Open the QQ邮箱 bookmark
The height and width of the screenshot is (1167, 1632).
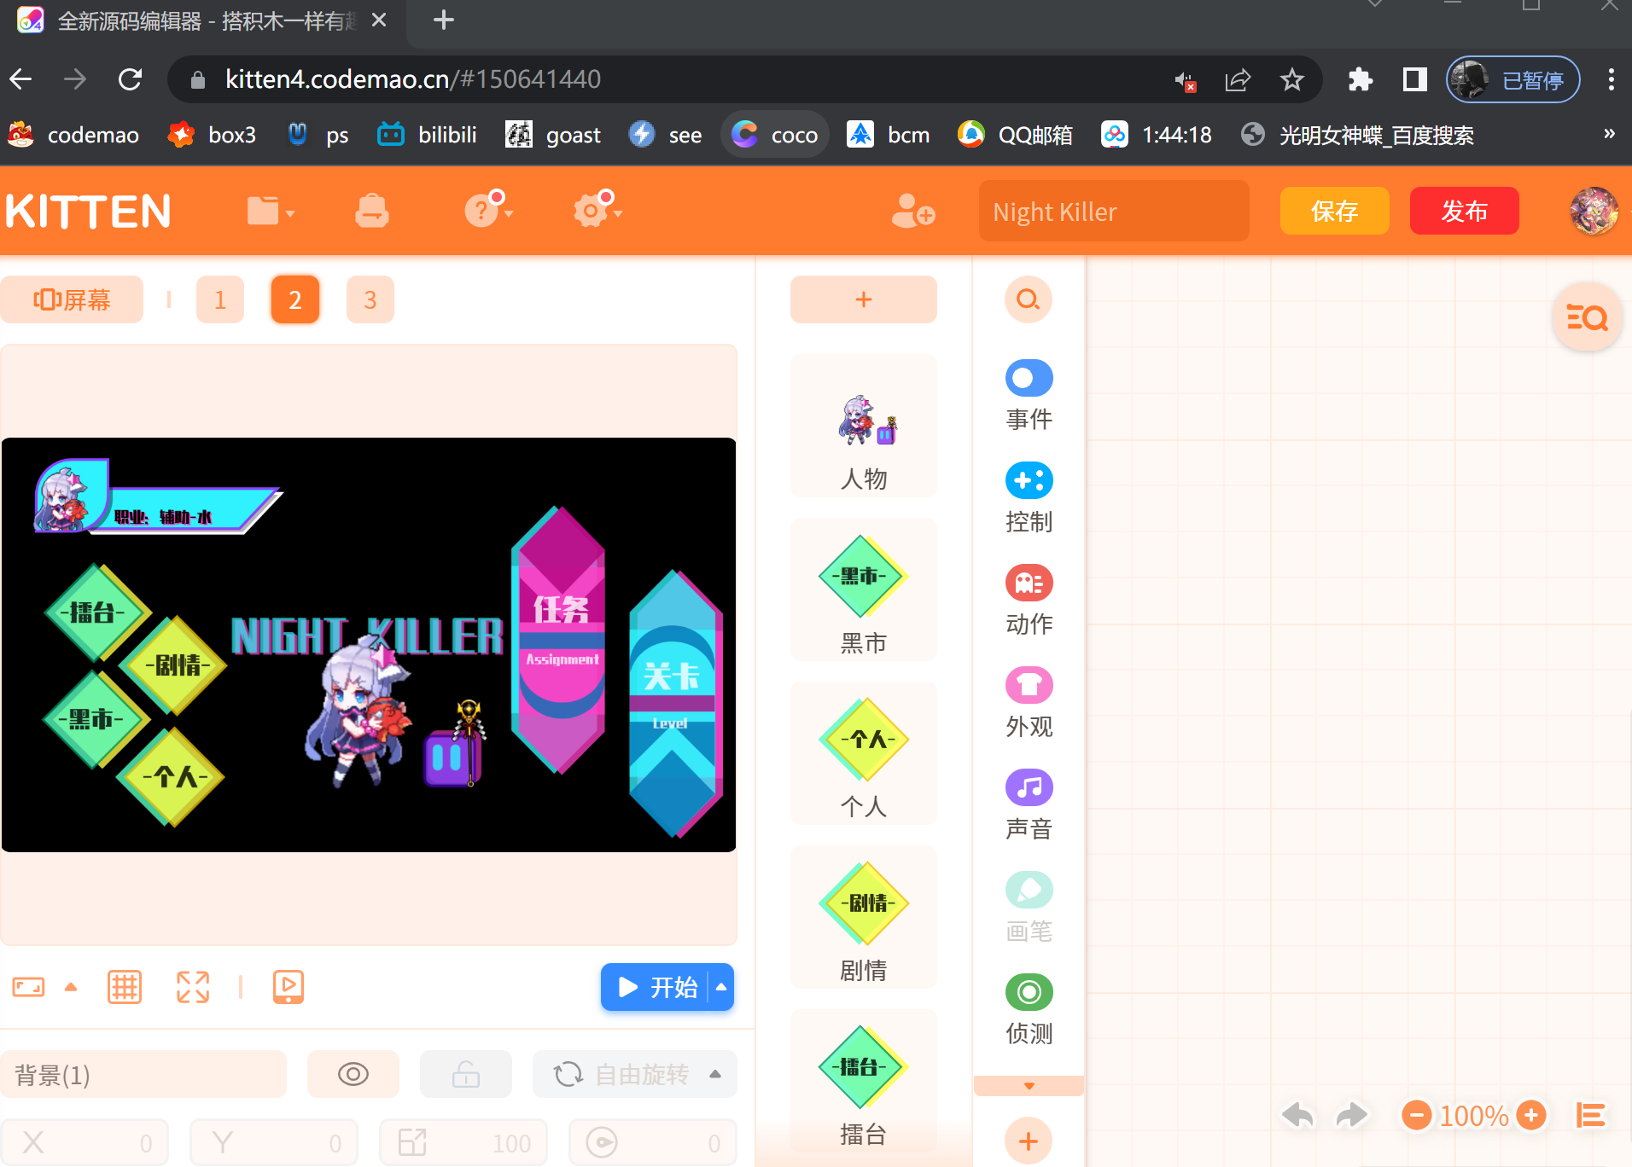1016,134
